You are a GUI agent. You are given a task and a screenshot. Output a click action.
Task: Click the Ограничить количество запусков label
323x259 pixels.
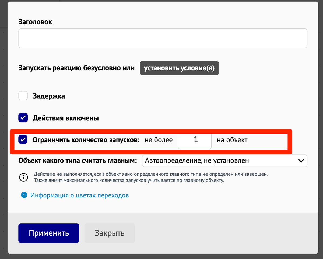coord(86,140)
